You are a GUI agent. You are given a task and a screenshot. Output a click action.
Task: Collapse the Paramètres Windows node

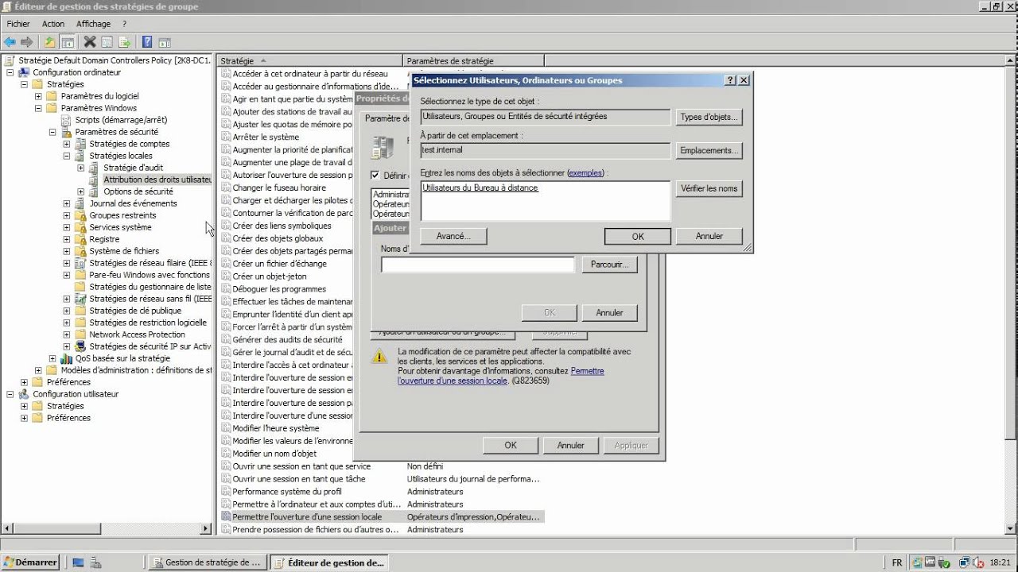point(38,108)
